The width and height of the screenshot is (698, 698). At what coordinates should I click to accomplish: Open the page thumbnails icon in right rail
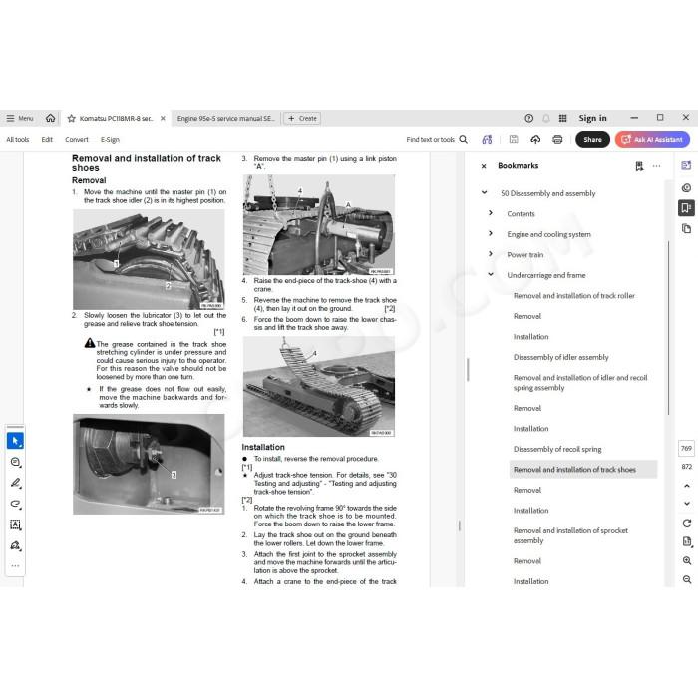pos(686,228)
